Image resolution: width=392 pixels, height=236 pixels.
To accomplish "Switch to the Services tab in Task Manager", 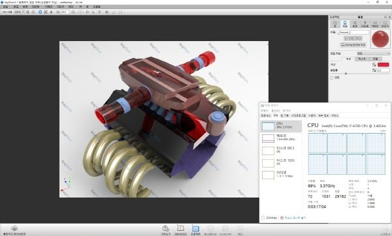I will pyautogui.click(x=335, y=116).
